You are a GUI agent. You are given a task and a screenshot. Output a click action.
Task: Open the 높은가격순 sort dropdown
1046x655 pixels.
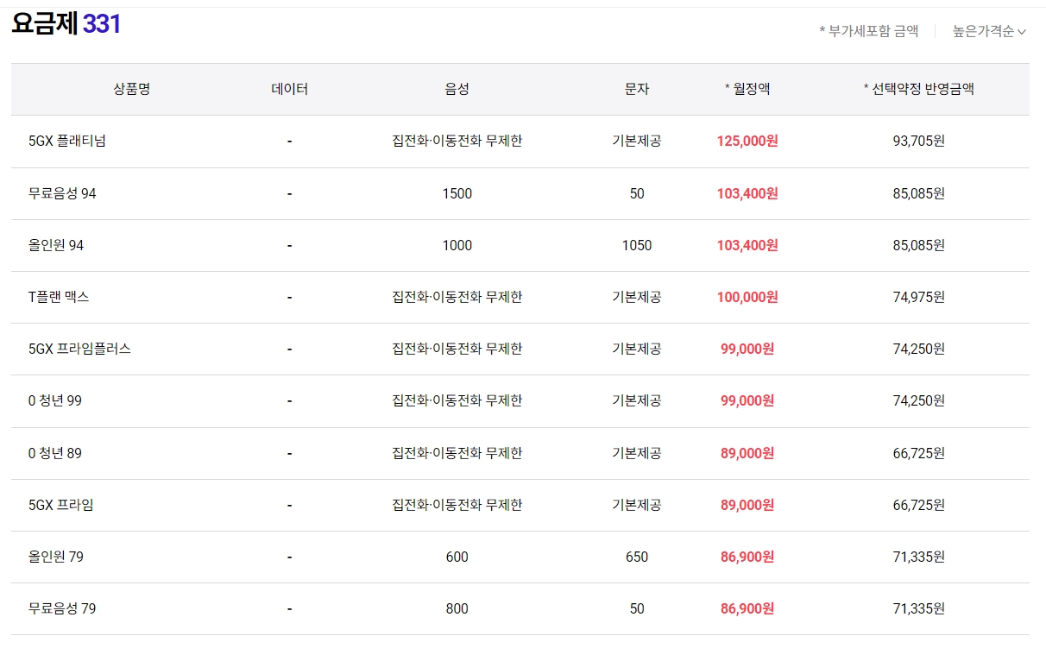(989, 31)
